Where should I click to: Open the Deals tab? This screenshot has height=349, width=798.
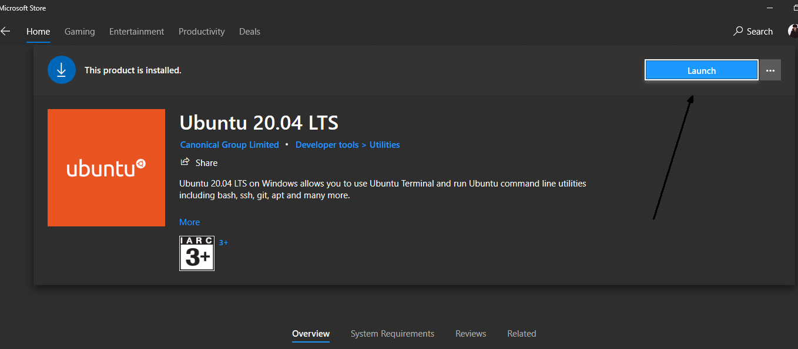tap(250, 31)
